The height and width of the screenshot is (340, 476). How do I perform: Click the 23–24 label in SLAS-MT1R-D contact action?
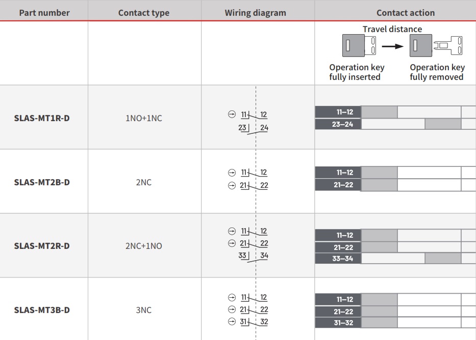pyautogui.click(x=338, y=124)
